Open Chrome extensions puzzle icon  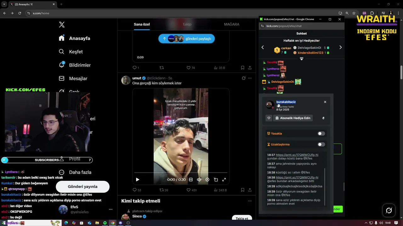(x=372, y=13)
